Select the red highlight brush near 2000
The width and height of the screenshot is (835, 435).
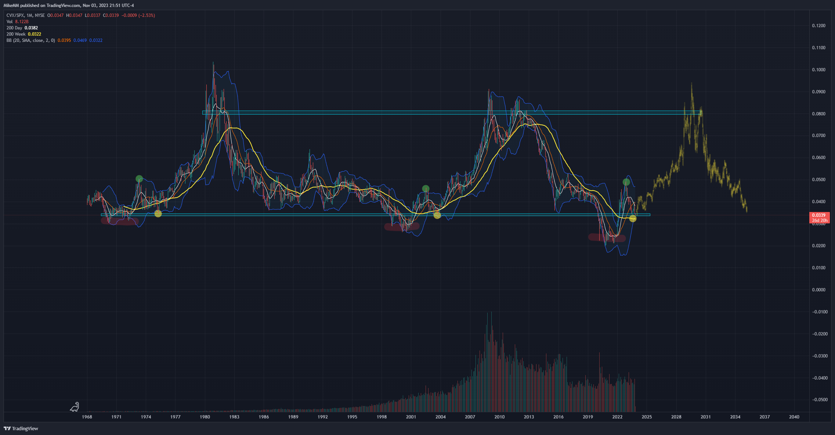pos(402,227)
